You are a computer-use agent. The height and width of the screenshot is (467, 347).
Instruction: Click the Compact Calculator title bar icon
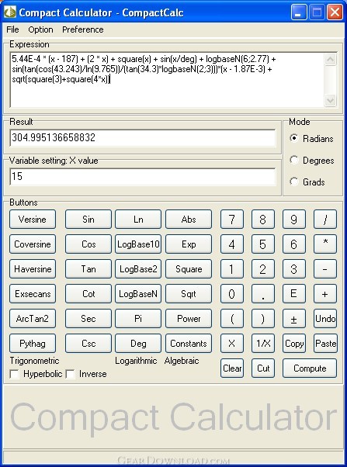(10, 12)
